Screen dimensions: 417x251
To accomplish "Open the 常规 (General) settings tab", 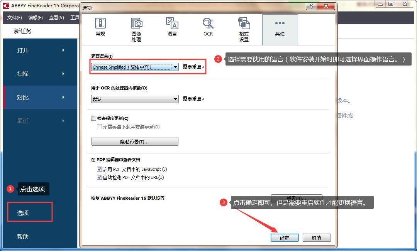I will point(100,27).
